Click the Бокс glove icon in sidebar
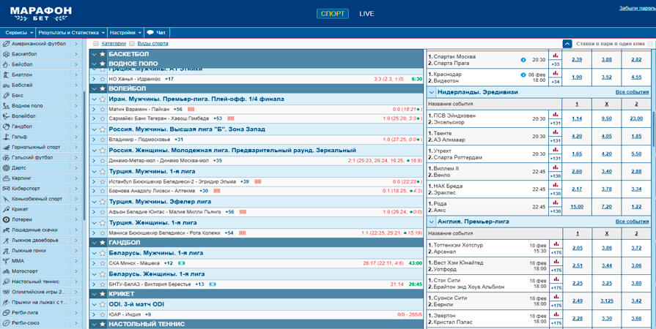The image size is (656, 329). tap(6, 95)
